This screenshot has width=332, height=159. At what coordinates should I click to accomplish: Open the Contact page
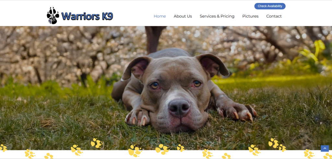pyautogui.click(x=274, y=16)
